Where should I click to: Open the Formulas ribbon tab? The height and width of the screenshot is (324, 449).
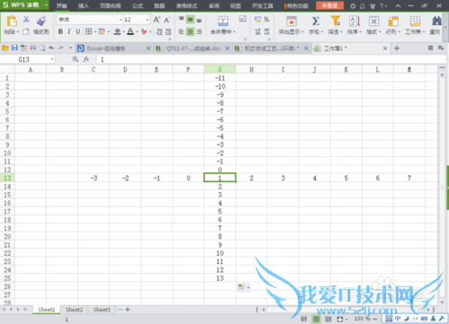137,5
